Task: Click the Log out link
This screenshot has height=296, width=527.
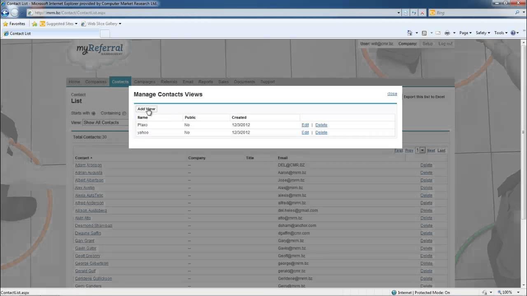Action: point(445,44)
